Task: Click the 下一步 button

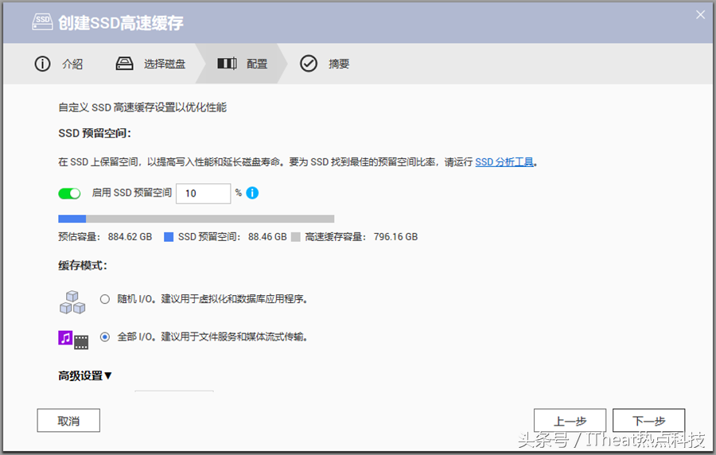Action: (649, 420)
